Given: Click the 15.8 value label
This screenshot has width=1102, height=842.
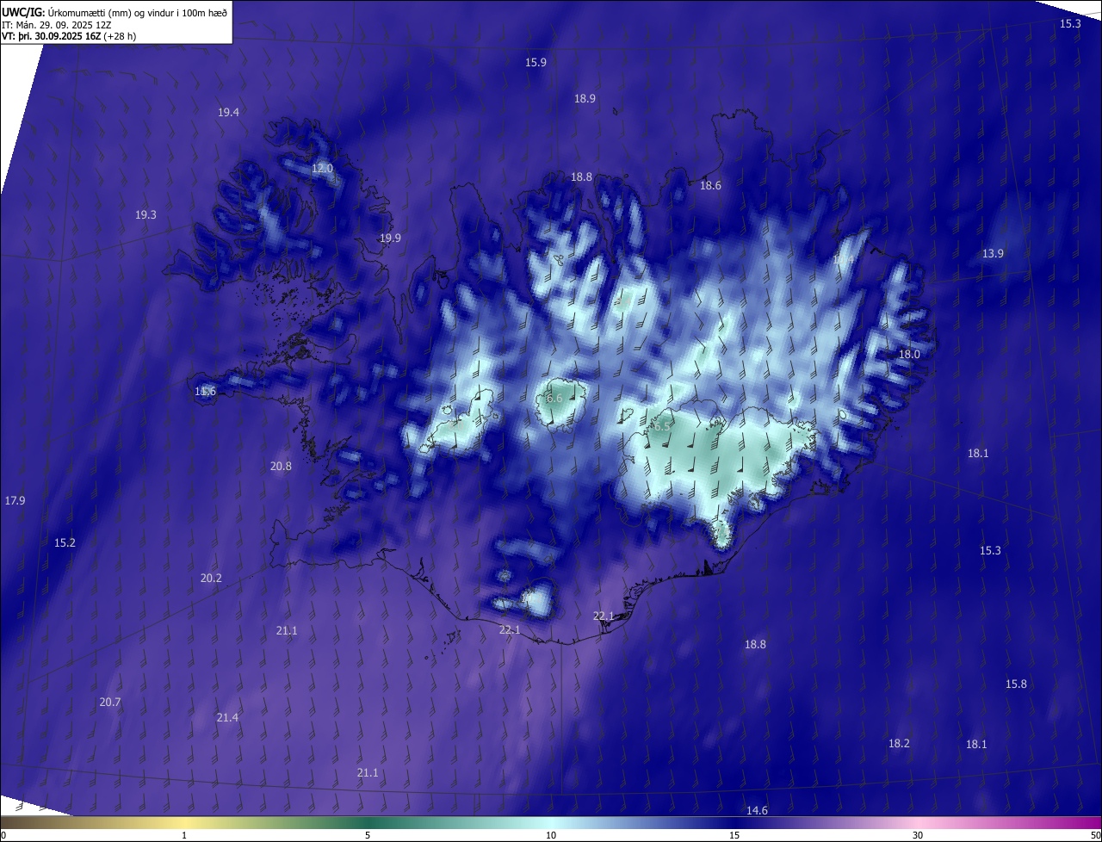Looking at the screenshot, I should click(x=1016, y=684).
